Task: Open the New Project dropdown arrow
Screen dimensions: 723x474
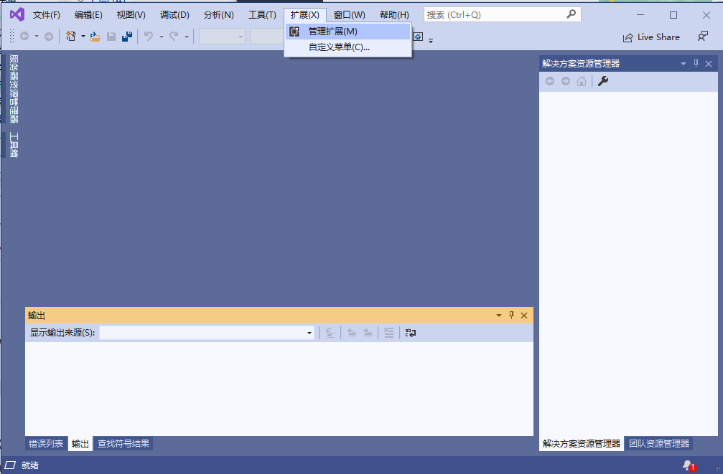Action: click(x=83, y=36)
